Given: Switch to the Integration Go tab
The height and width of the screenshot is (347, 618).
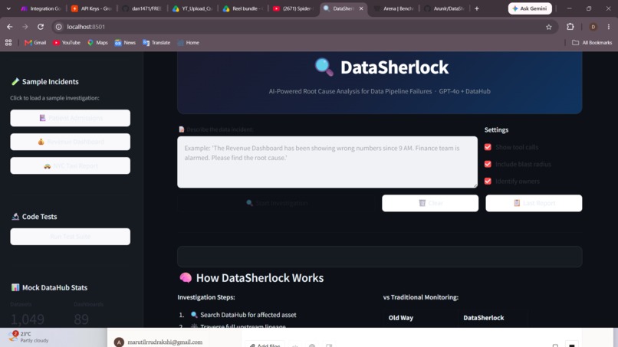Looking at the screenshot, I should (41, 8).
